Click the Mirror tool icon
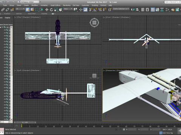The height and width of the screenshot is (135, 181). pyautogui.click(x=132, y=10)
